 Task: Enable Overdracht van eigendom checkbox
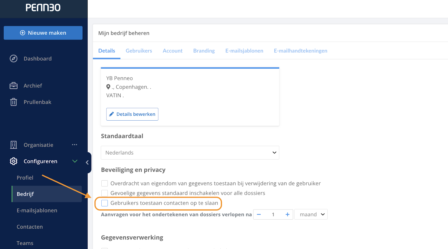(104, 183)
